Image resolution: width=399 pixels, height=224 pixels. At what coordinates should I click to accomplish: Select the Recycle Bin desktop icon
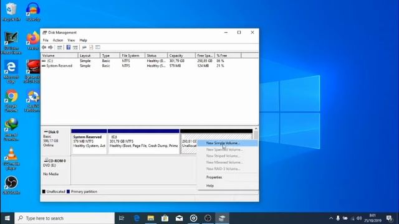[x=11, y=11]
